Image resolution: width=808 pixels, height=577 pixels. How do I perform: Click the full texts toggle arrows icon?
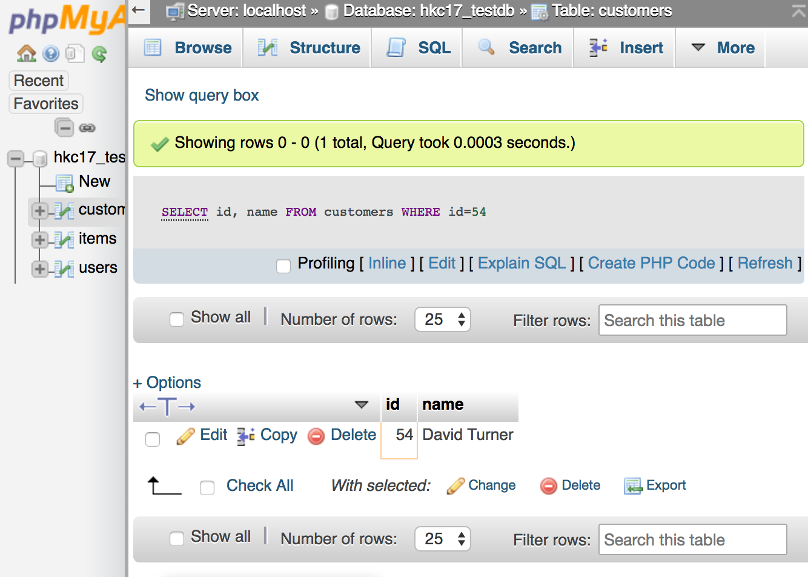coord(167,407)
